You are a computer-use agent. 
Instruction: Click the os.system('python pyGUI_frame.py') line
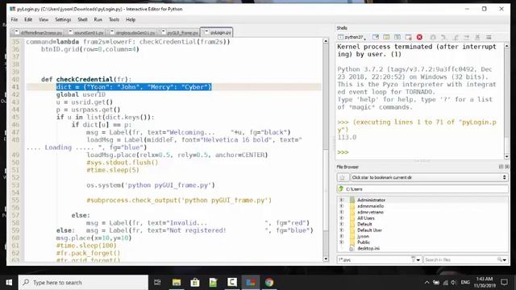(151, 185)
